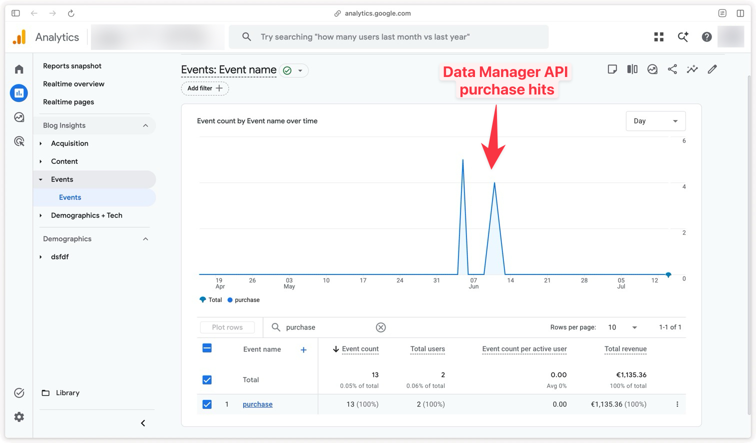
Task: Open the Rows per page dropdown
Action: tap(622, 327)
